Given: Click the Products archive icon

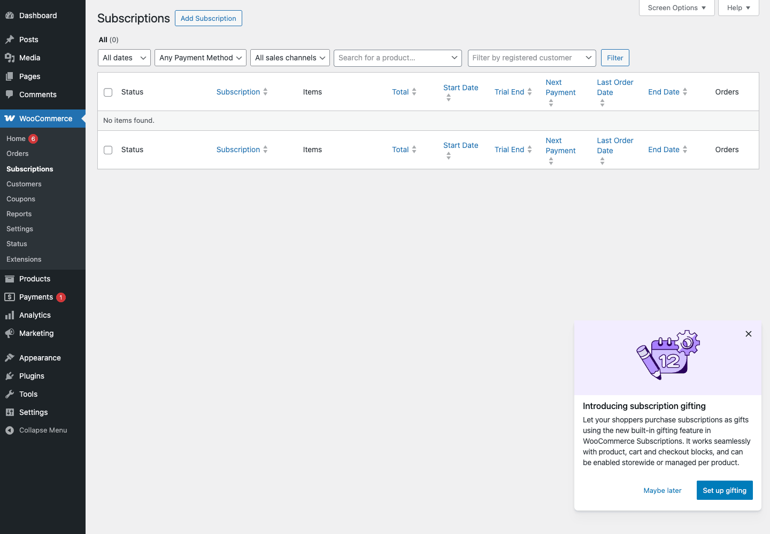Looking at the screenshot, I should 10,279.
